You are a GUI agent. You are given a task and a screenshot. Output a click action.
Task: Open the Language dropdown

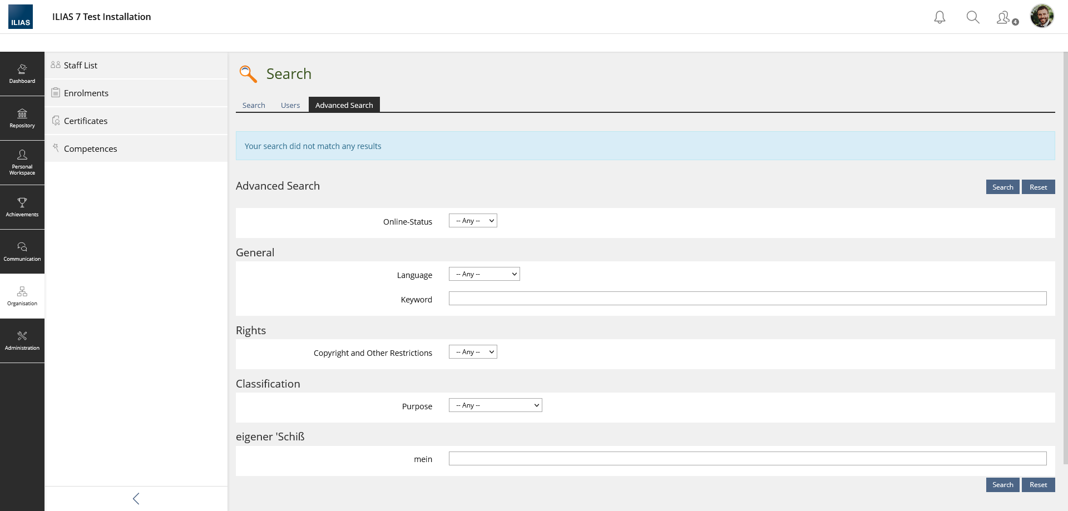pos(484,274)
